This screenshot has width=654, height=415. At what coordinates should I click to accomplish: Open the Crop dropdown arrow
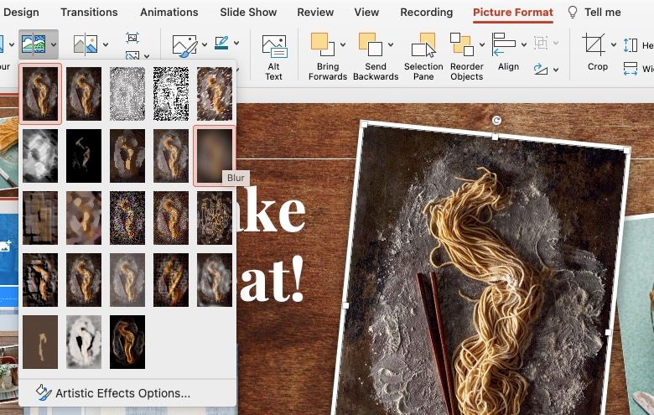click(614, 44)
